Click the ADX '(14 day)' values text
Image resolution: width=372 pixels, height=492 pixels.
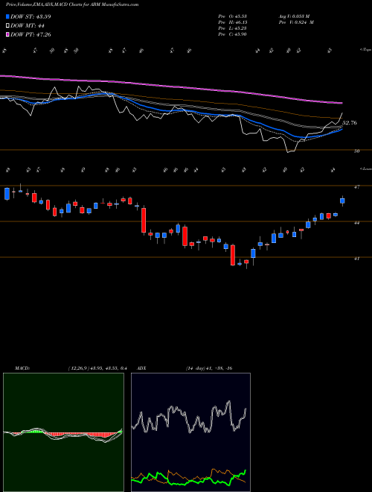209,368
